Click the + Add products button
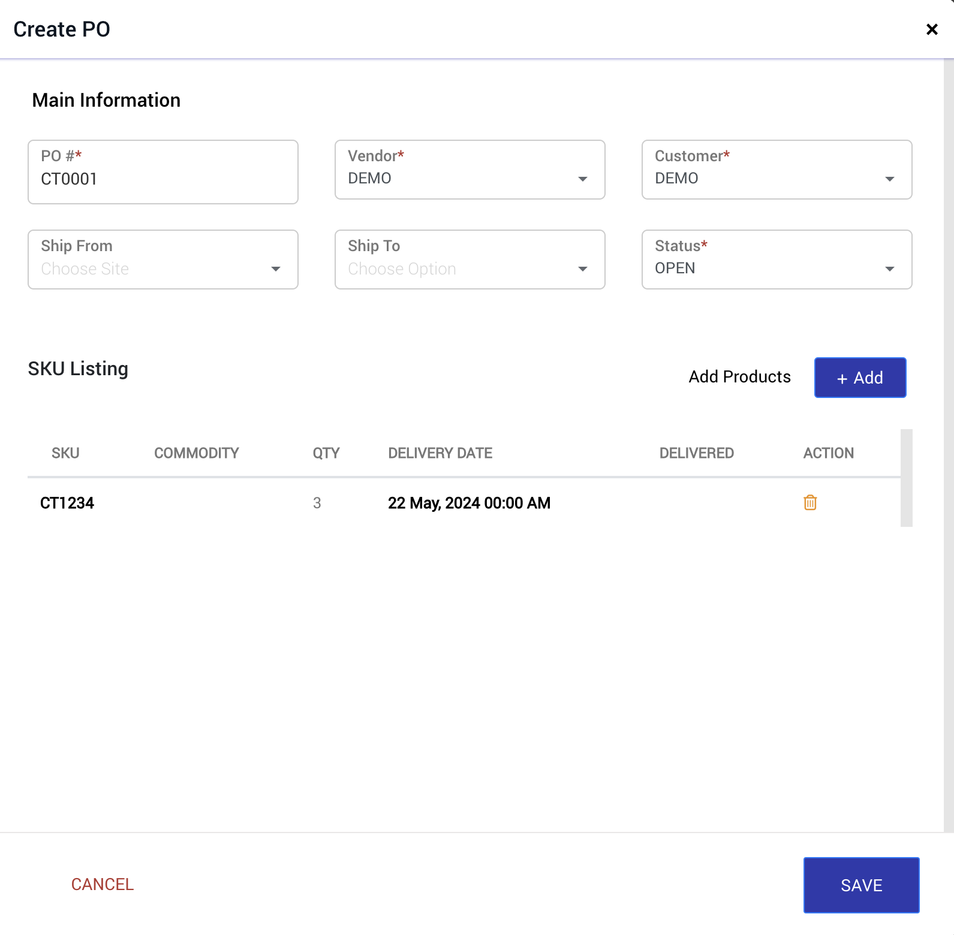Image resolution: width=954 pixels, height=935 pixels. [860, 378]
